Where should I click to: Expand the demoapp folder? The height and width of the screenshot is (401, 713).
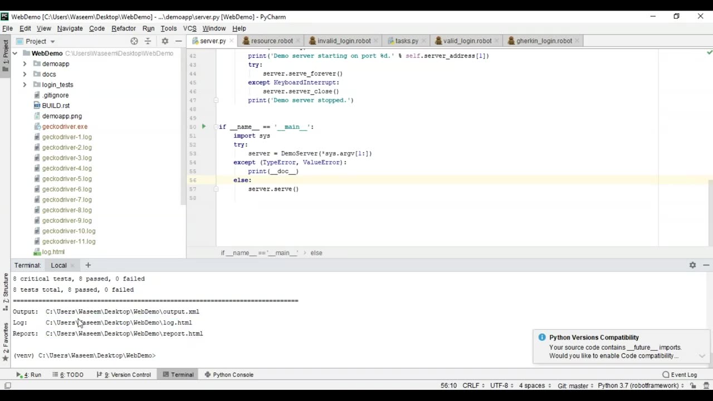pyautogui.click(x=25, y=64)
